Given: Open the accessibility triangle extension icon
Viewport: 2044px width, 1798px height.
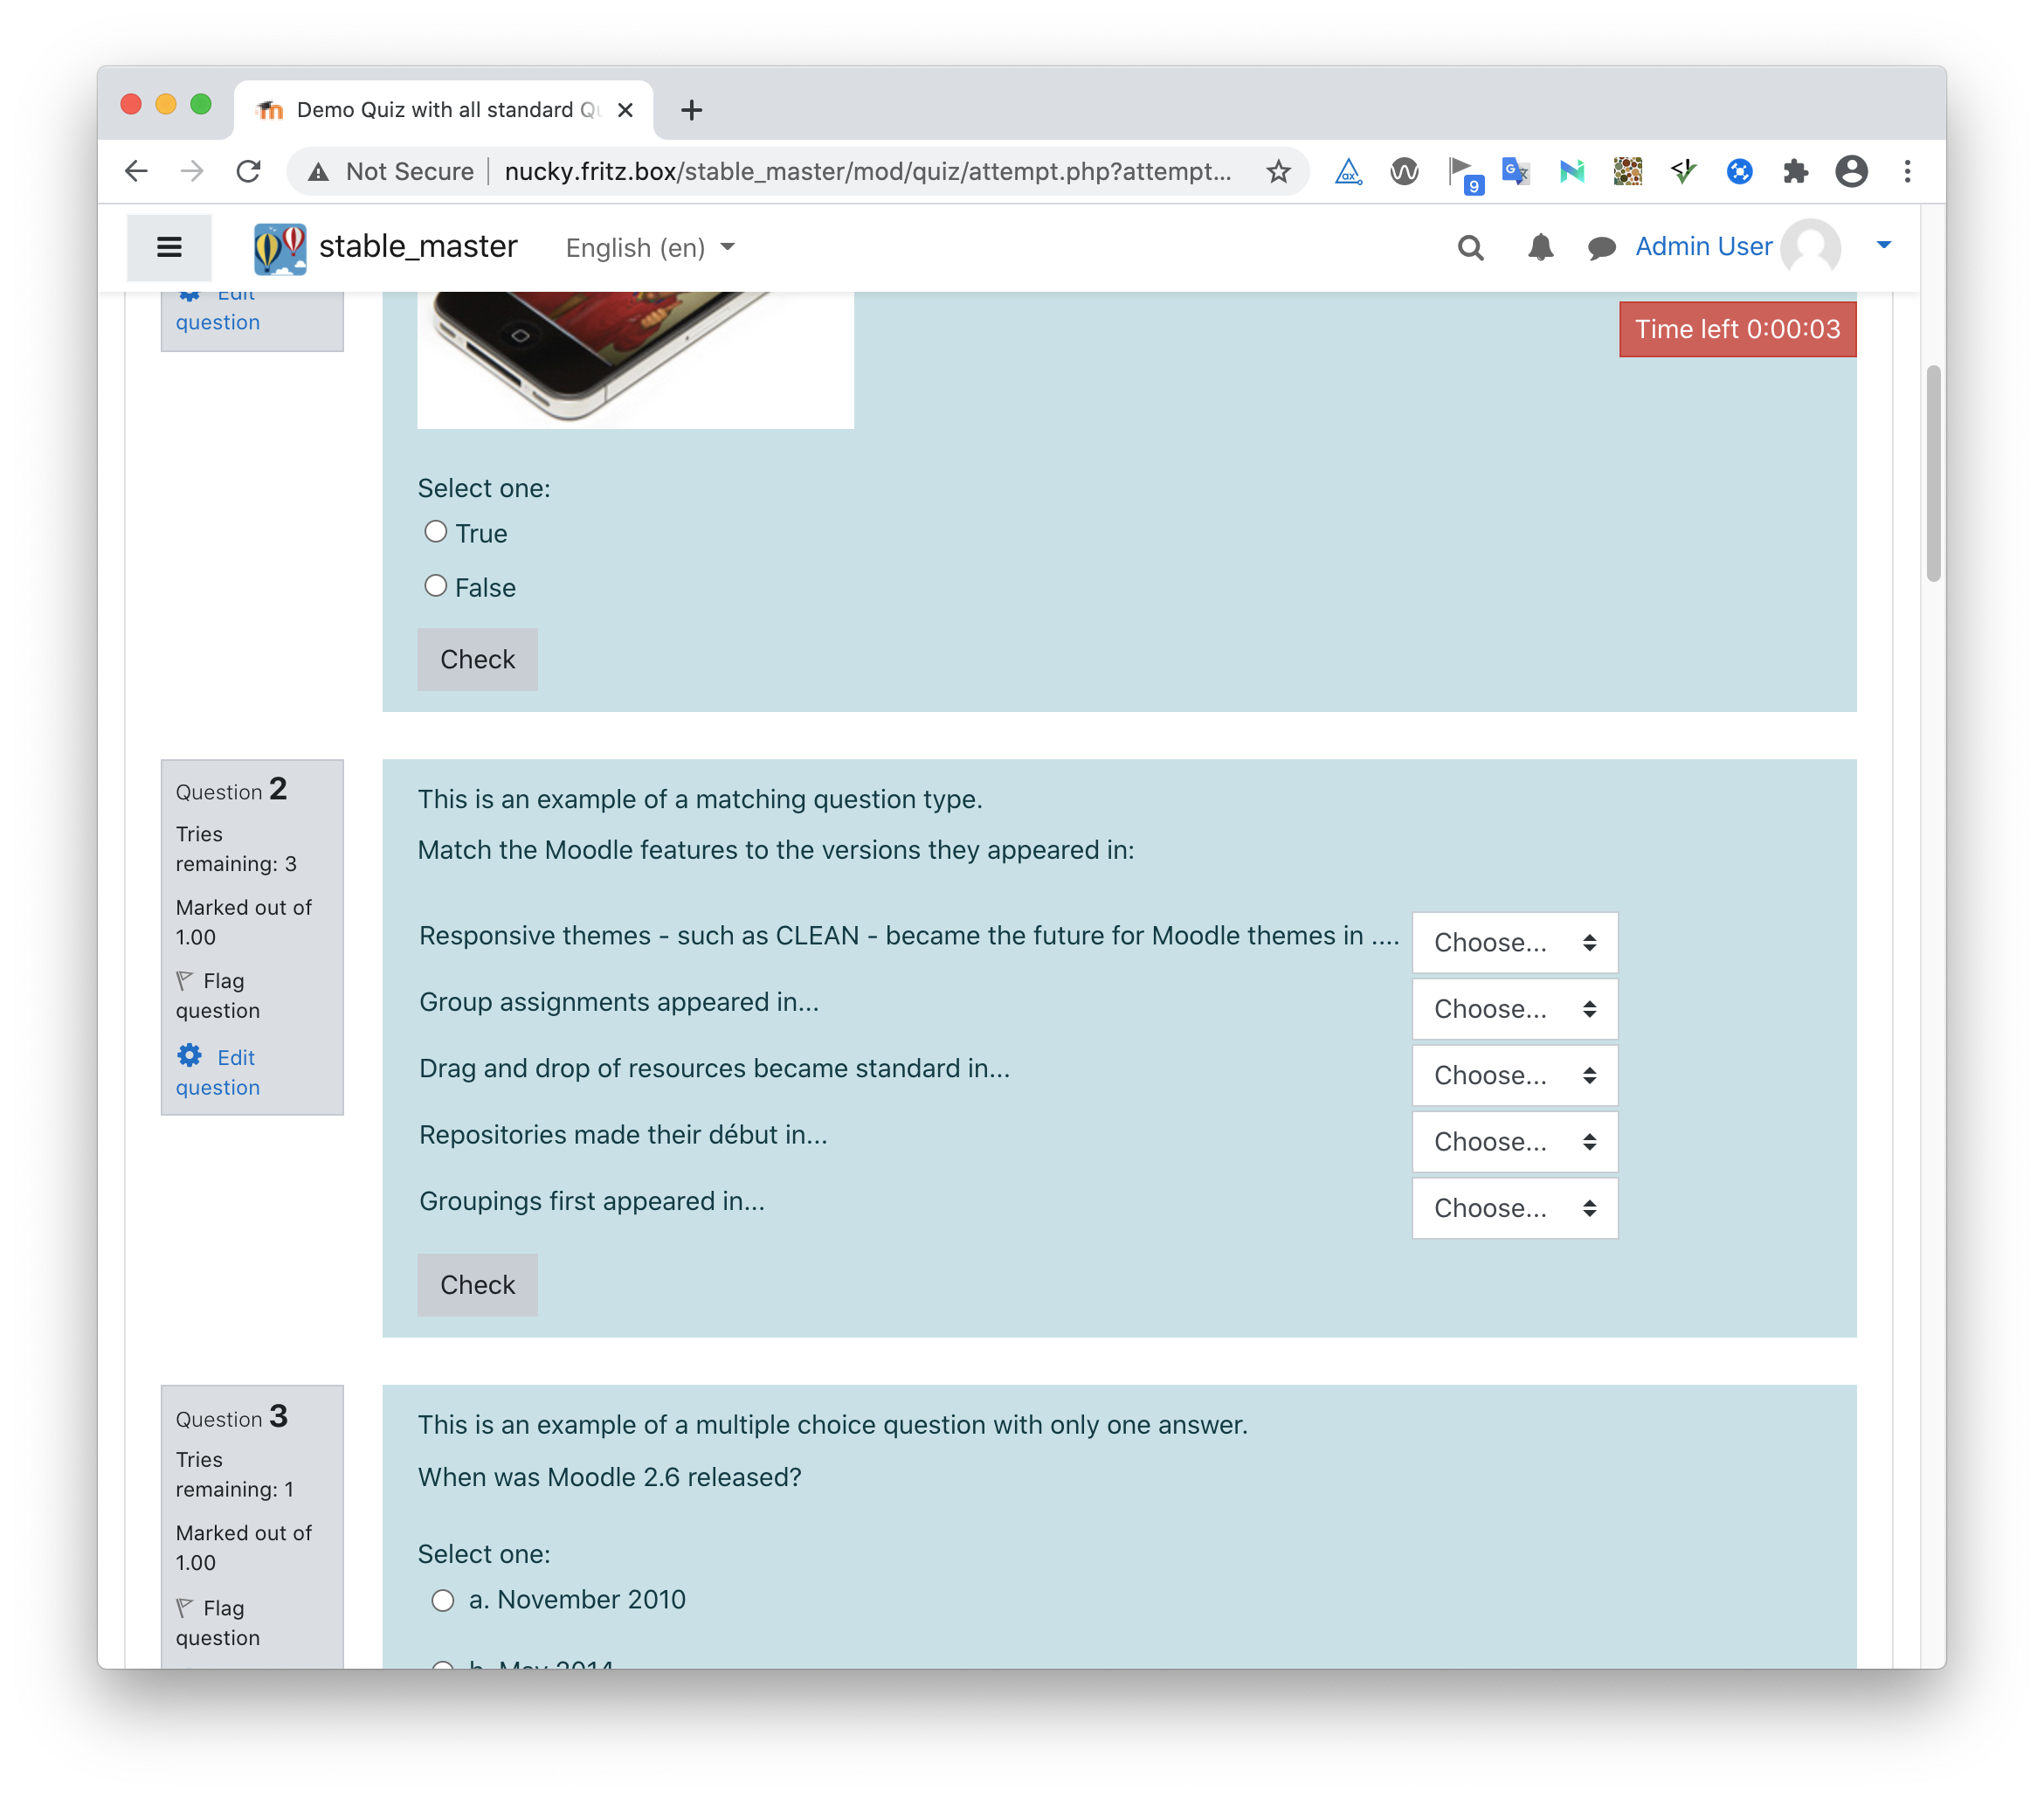Looking at the screenshot, I should (x=1348, y=171).
